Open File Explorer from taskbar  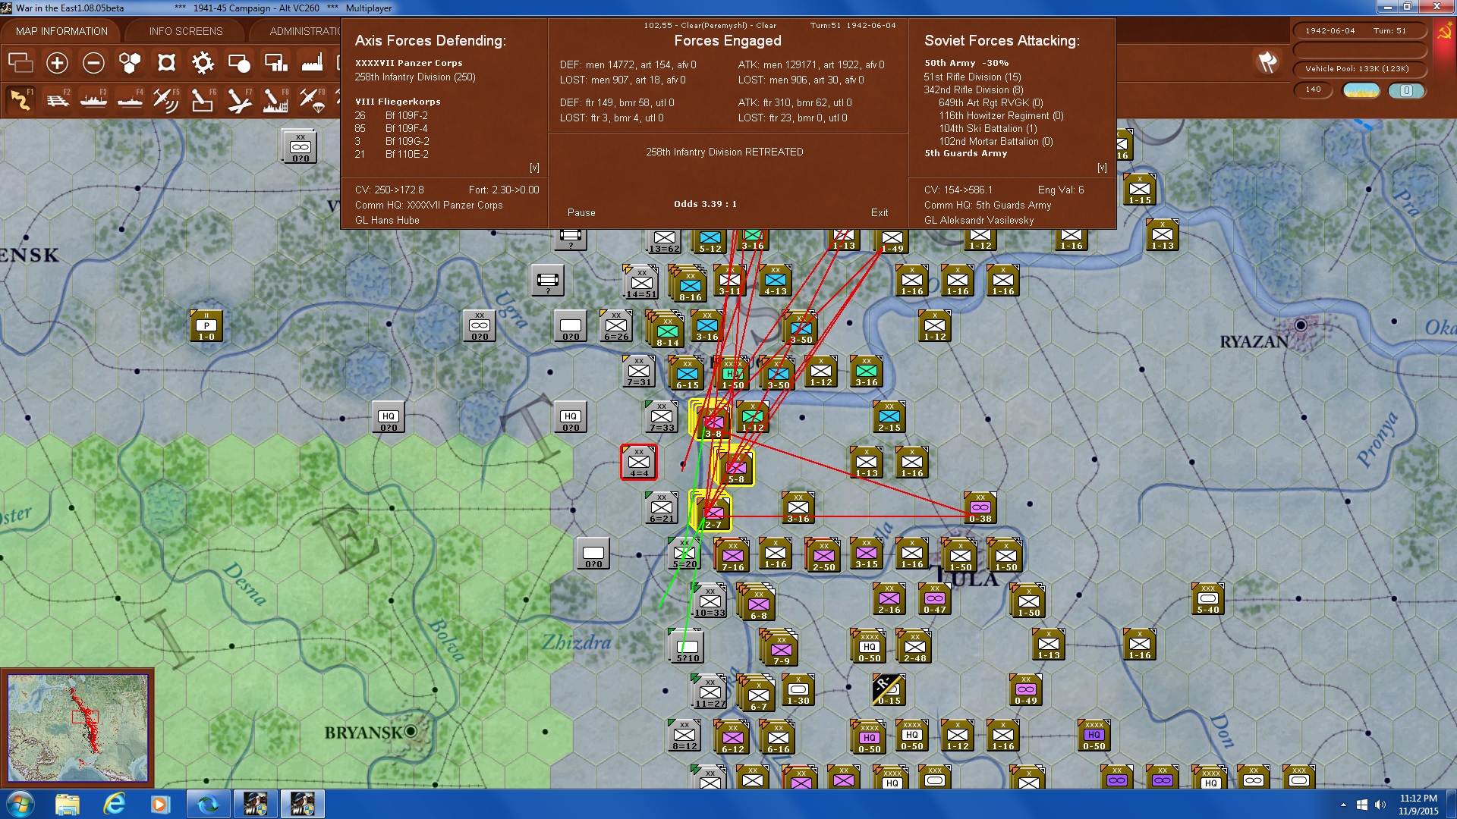(x=68, y=804)
